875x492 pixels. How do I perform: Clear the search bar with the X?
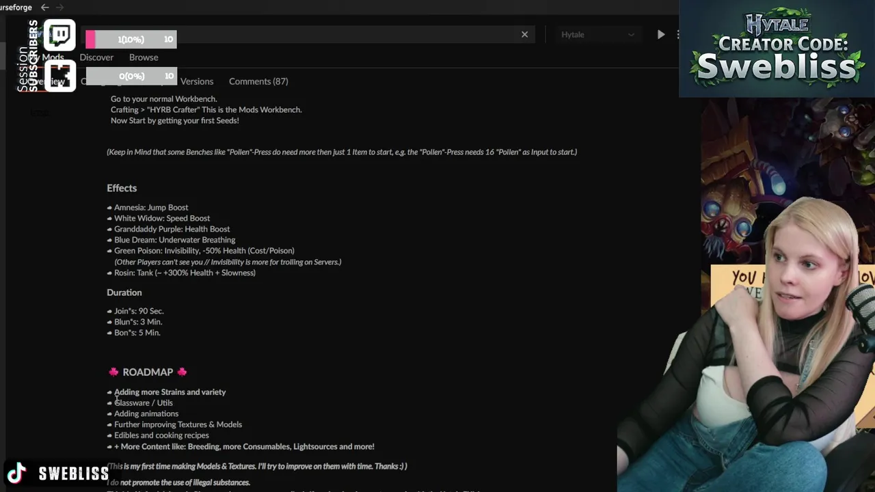click(524, 34)
